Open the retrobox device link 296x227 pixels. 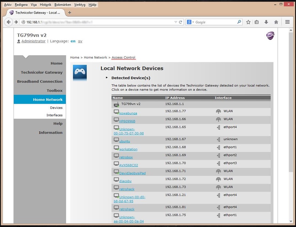tap(126, 157)
